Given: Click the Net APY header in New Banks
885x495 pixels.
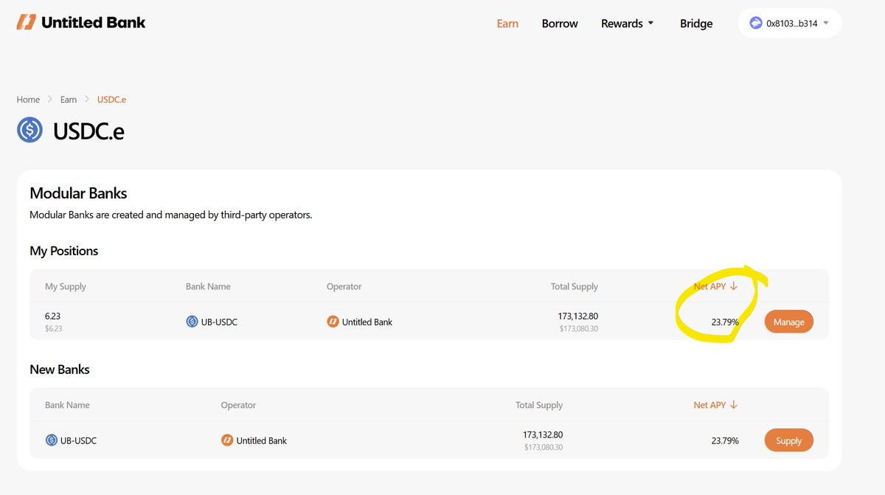Looking at the screenshot, I should [x=709, y=405].
